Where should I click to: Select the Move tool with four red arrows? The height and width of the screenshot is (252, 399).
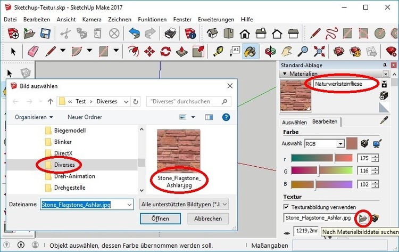[149, 52]
